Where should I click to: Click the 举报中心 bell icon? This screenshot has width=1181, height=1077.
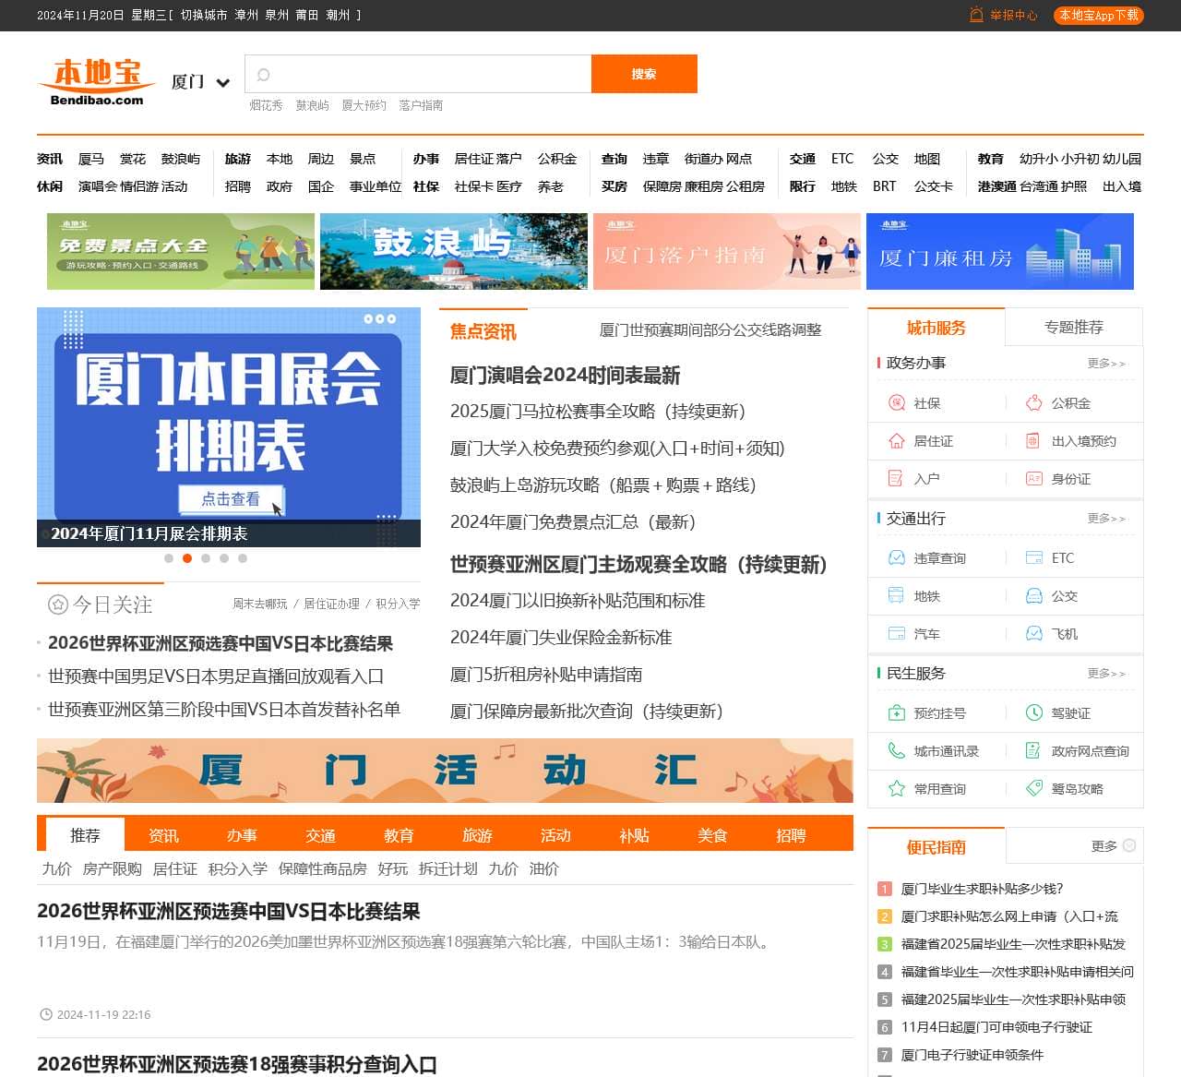pyautogui.click(x=976, y=15)
